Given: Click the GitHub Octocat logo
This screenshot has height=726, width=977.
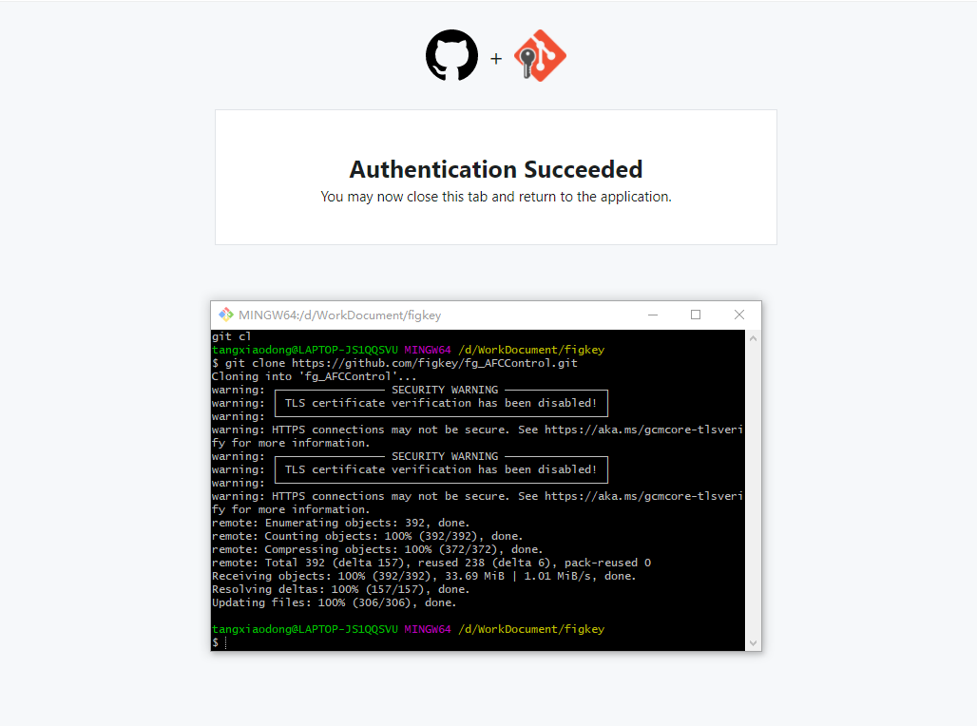Looking at the screenshot, I should [x=451, y=55].
